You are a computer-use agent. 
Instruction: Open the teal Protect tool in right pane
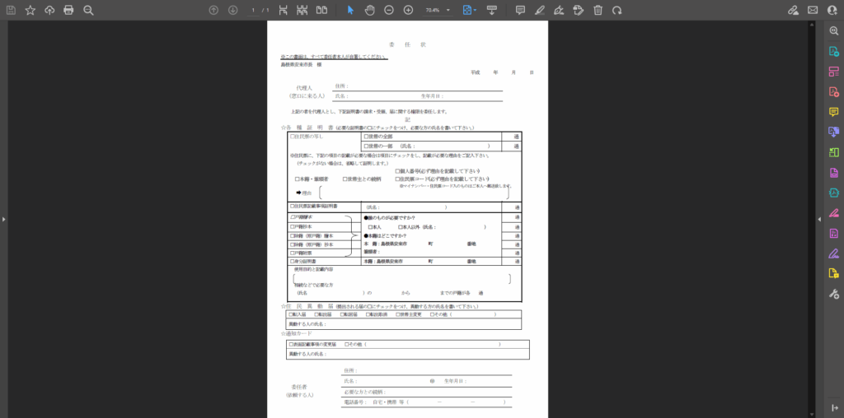834,193
